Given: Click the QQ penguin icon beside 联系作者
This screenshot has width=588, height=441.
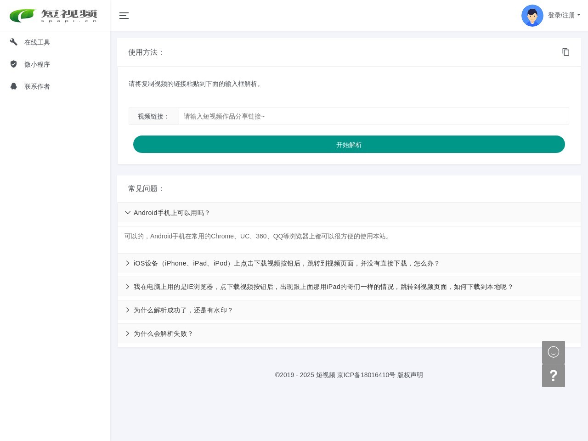Looking at the screenshot, I should [x=14, y=86].
